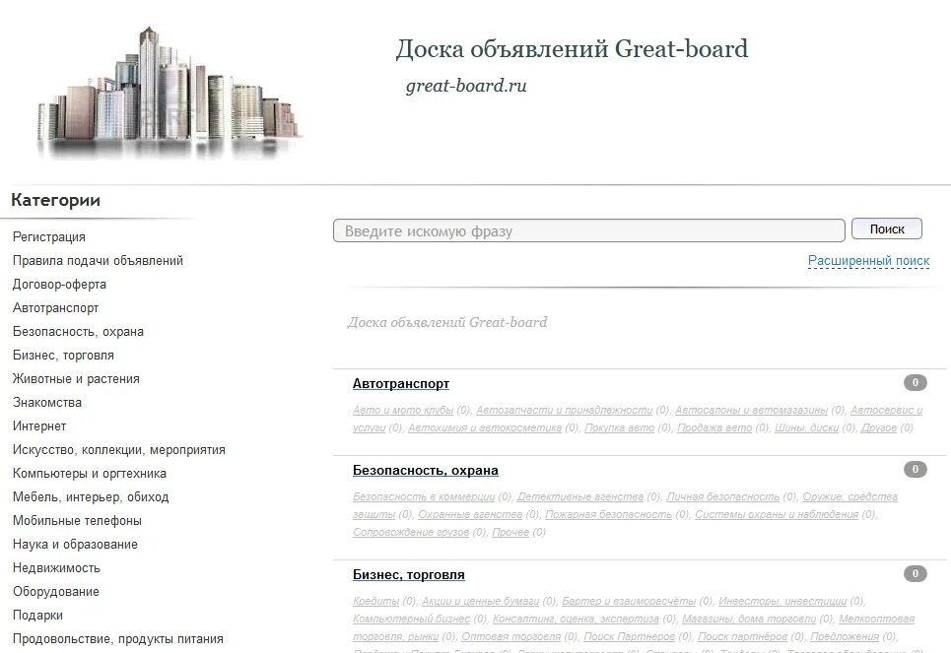
Task: Click the Поиск search button
Action: [x=887, y=229]
